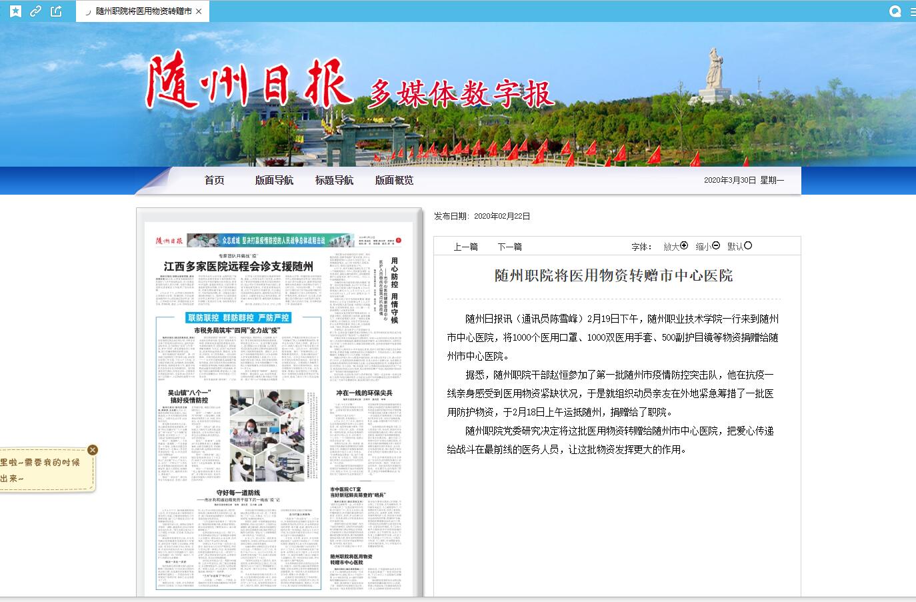Open the browser search magnifier icon
916x602 pixels.
[895, 11]
